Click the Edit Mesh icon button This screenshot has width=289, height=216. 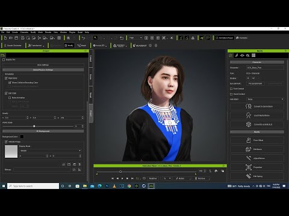[x=257, y=149]
